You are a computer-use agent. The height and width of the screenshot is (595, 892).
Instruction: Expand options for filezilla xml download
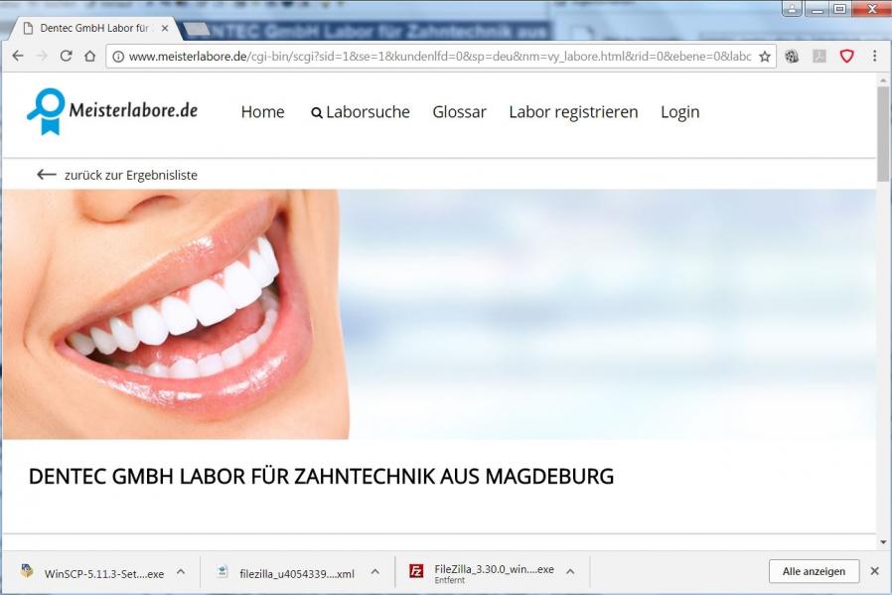pos(375,571)
